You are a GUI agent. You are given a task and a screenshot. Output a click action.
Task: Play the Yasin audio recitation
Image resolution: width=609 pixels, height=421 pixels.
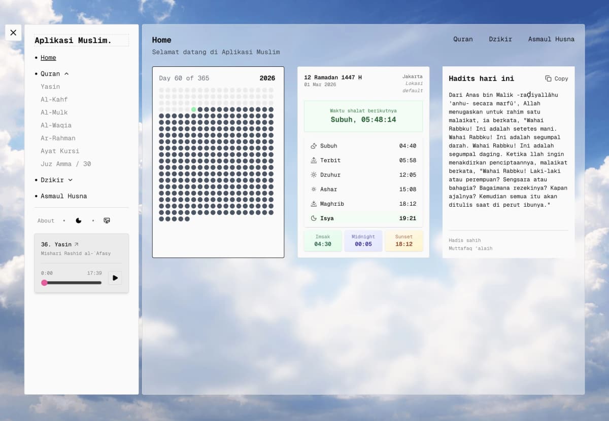115,278
